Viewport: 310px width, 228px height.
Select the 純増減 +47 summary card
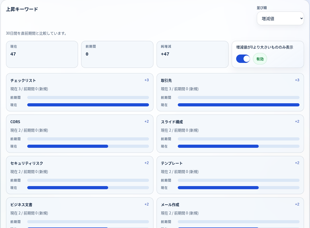192,55
